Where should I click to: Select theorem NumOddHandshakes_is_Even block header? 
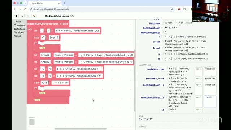point(48,24)
